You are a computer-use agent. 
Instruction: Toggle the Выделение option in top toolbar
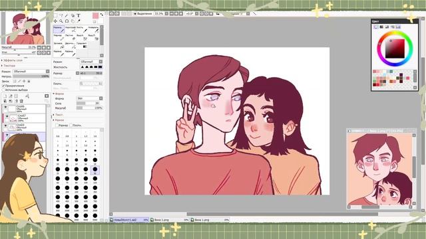[x=142, y=13]
